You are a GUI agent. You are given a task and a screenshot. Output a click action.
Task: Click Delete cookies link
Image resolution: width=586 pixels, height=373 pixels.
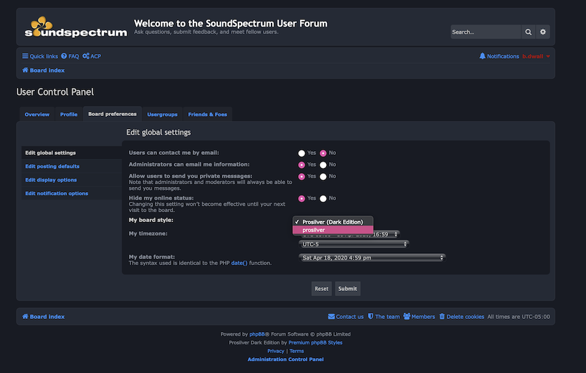point(462,316)
